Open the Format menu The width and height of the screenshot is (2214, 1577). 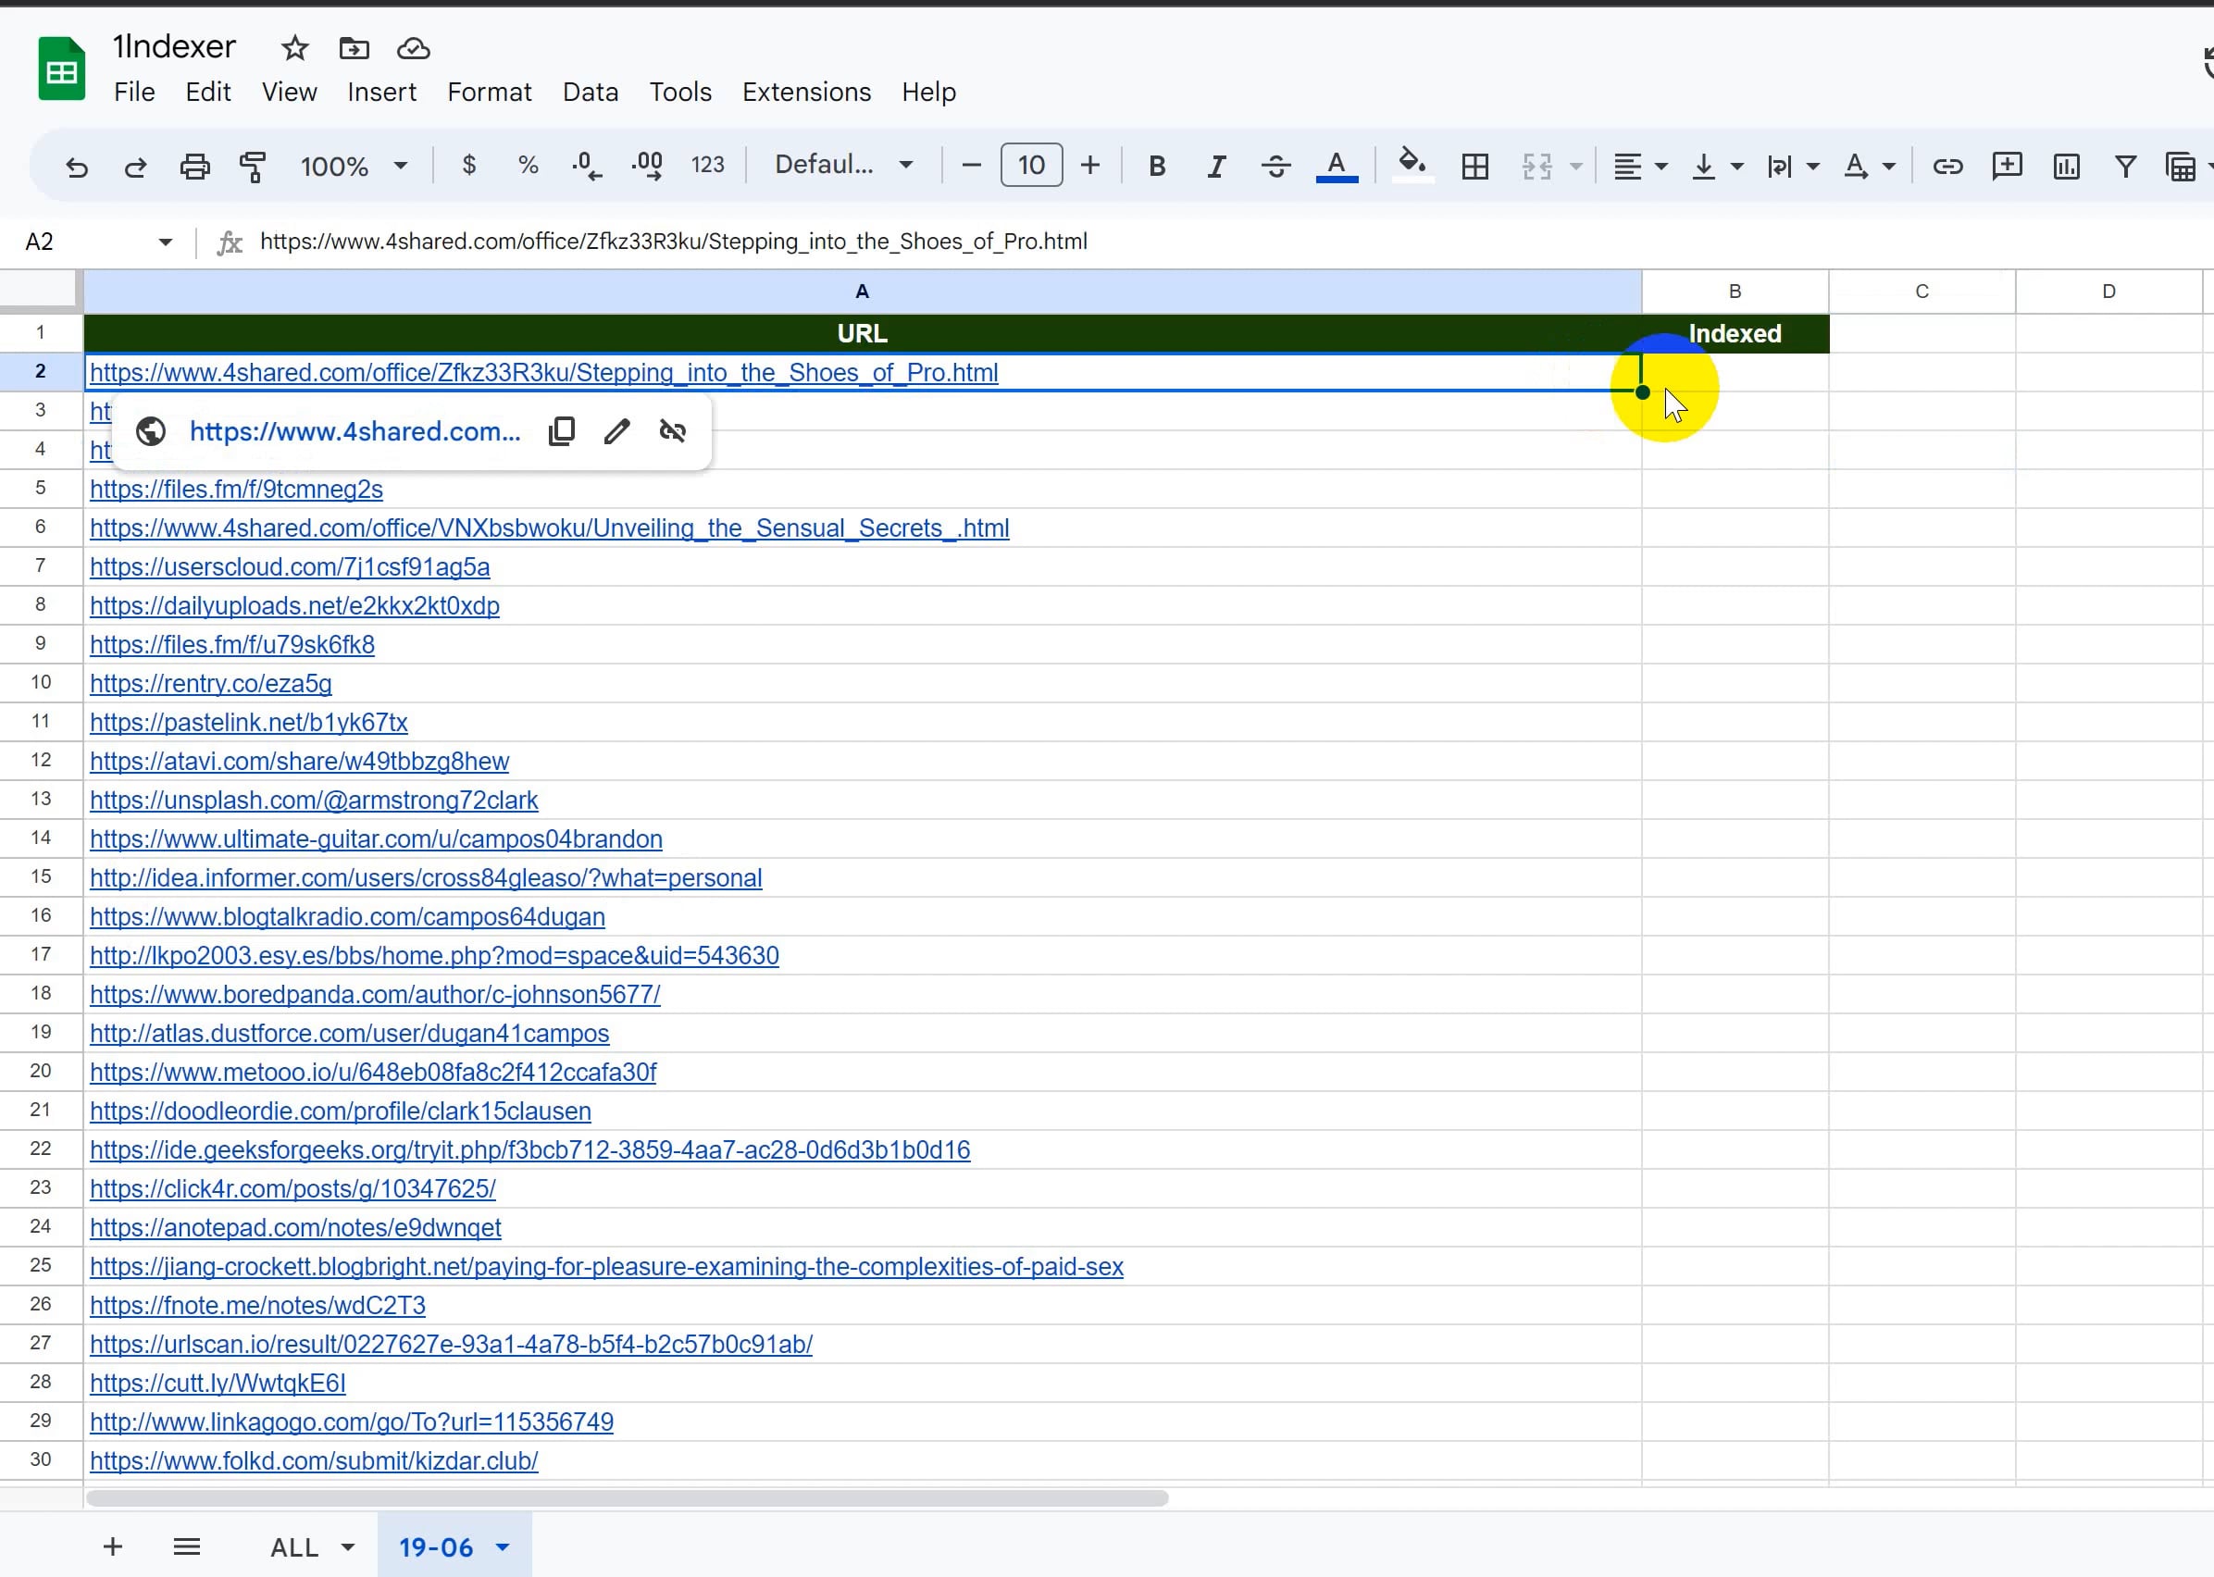tap(490, 93)
